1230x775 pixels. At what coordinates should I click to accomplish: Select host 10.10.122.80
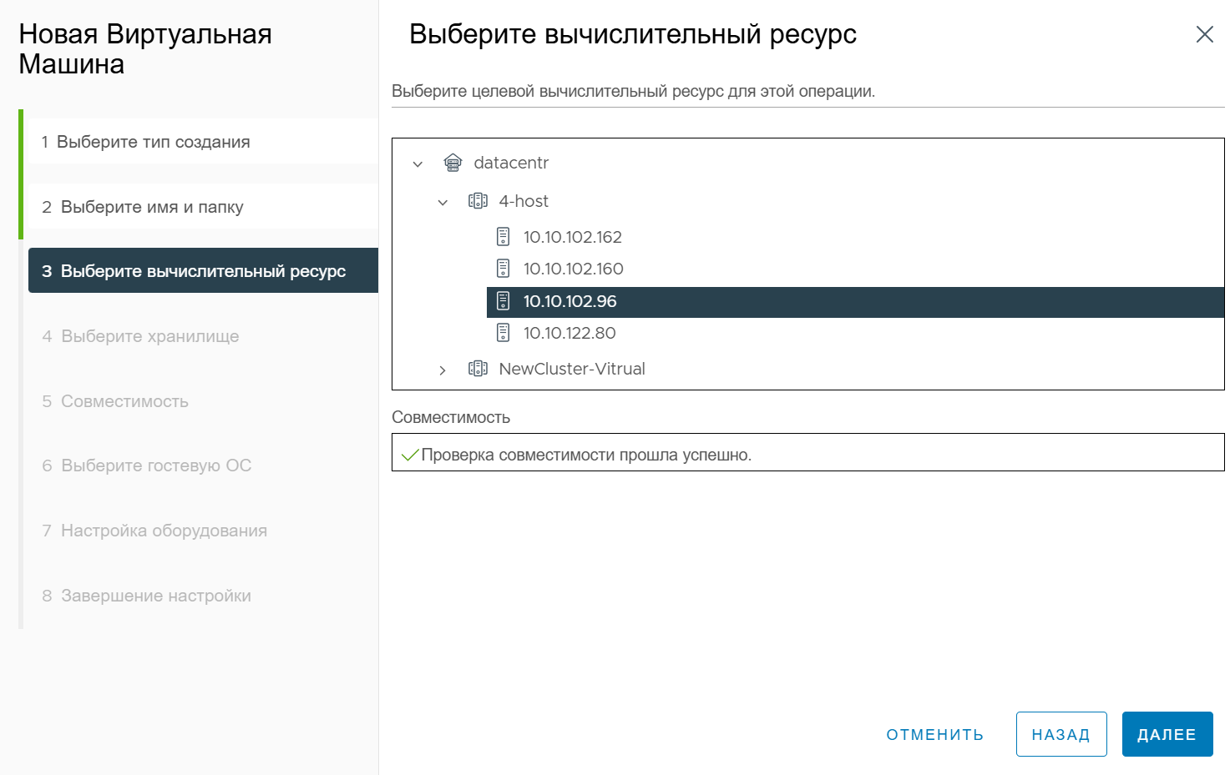(569, 333)
